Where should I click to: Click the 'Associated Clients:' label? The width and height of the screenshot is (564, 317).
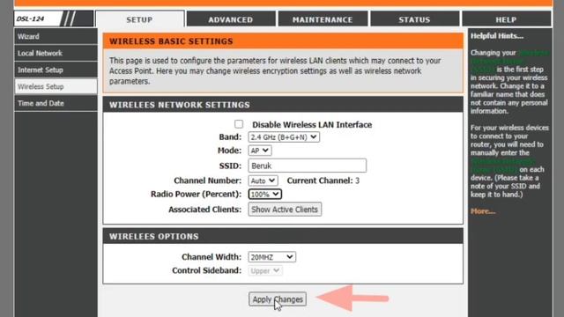click(x=204, y=210)
